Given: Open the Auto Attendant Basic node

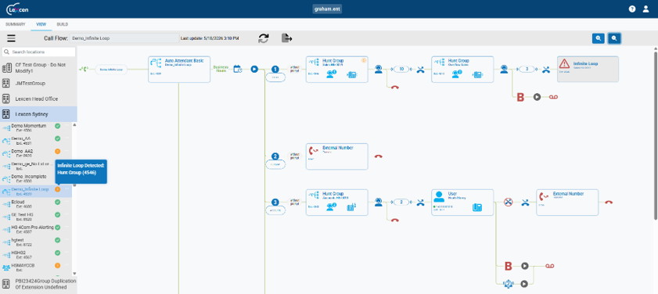Looking at the screenshot, I should tap(179, 70).
